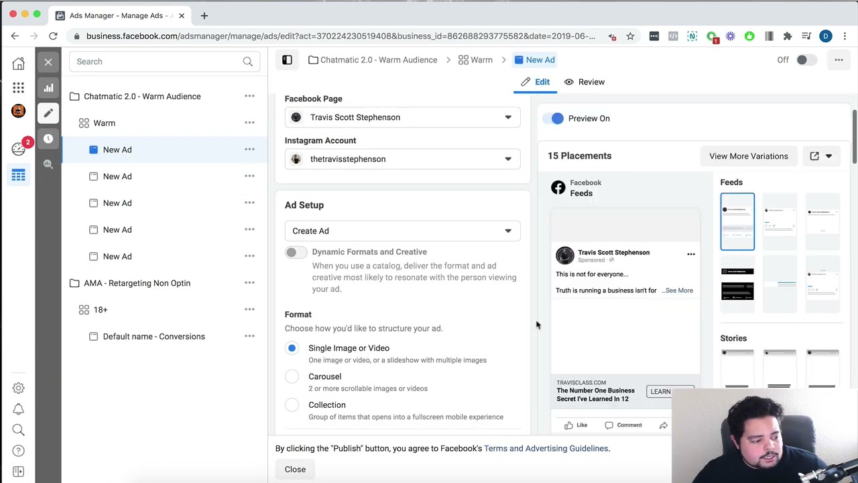
Task: Open options for AMA - Retargeting Non Optin
Action: point(249,283)
